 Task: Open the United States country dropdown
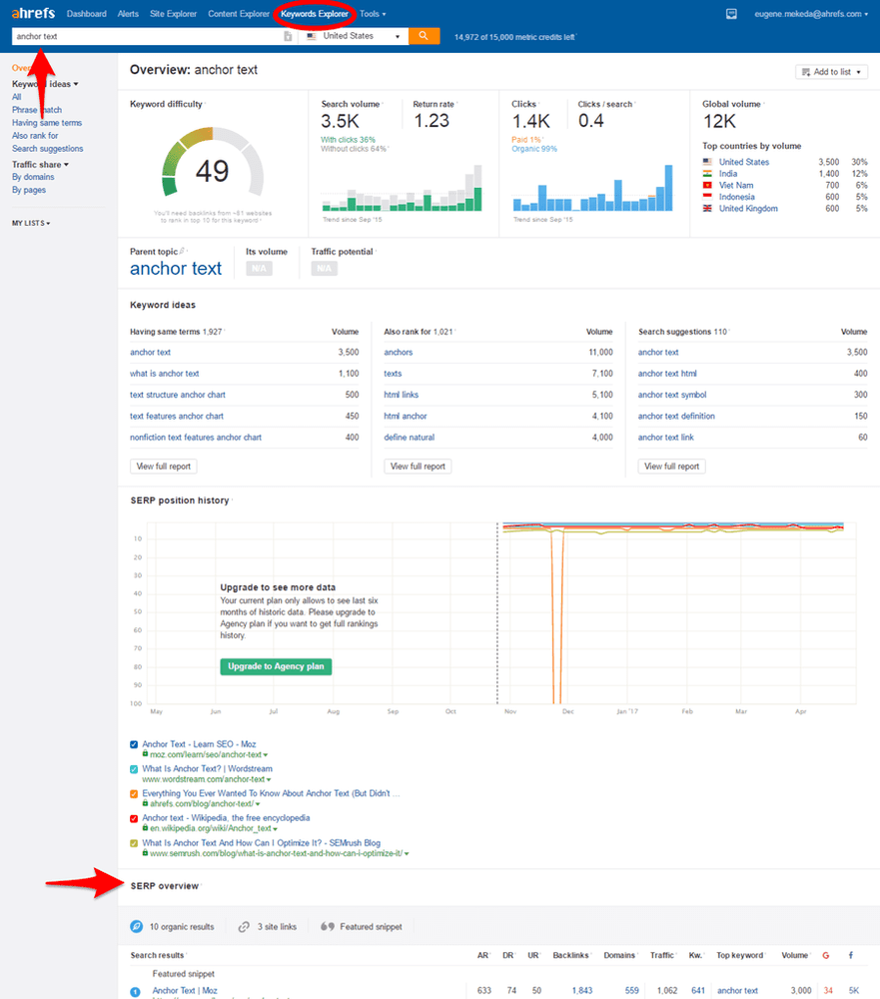tap(354, 36)
